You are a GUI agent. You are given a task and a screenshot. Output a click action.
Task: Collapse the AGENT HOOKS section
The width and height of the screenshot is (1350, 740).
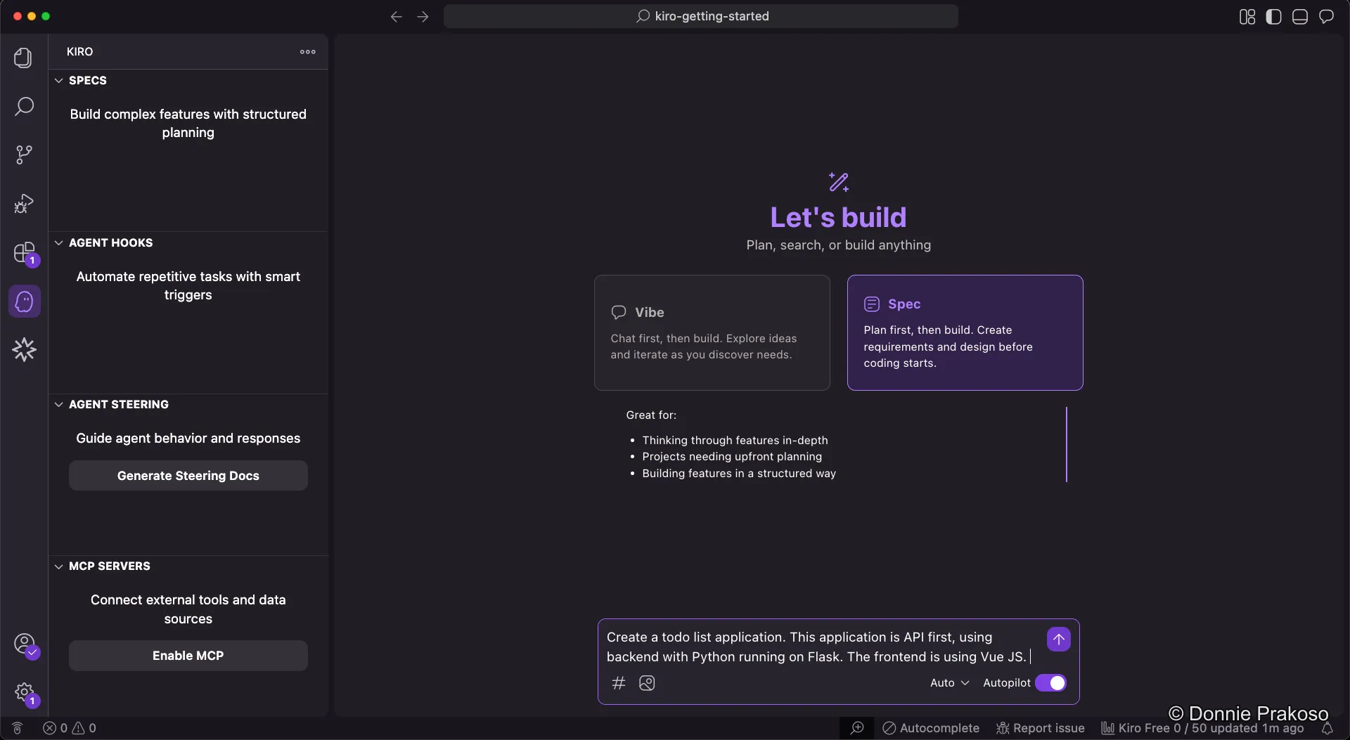pos(59,242)
